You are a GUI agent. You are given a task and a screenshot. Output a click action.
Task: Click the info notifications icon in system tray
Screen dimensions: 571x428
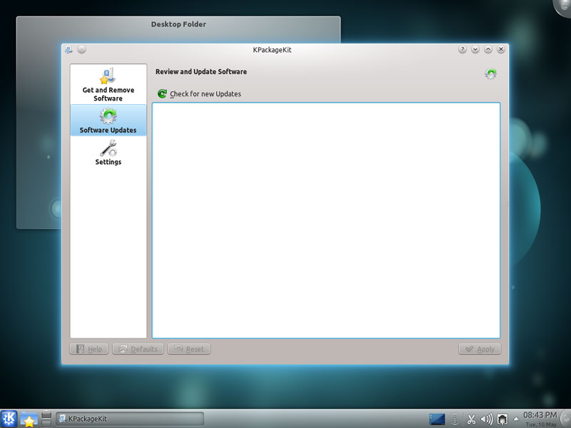click(455, 419)
